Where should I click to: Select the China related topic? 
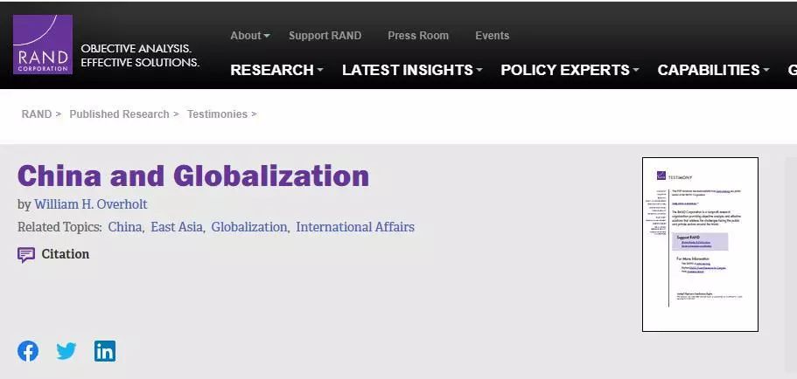pyautogui.click(x=124, y=227)
